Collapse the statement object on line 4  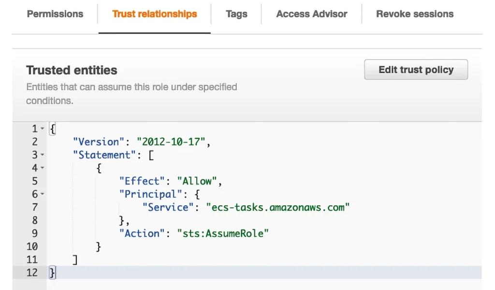pyautogui.click(x=43, y=168)
